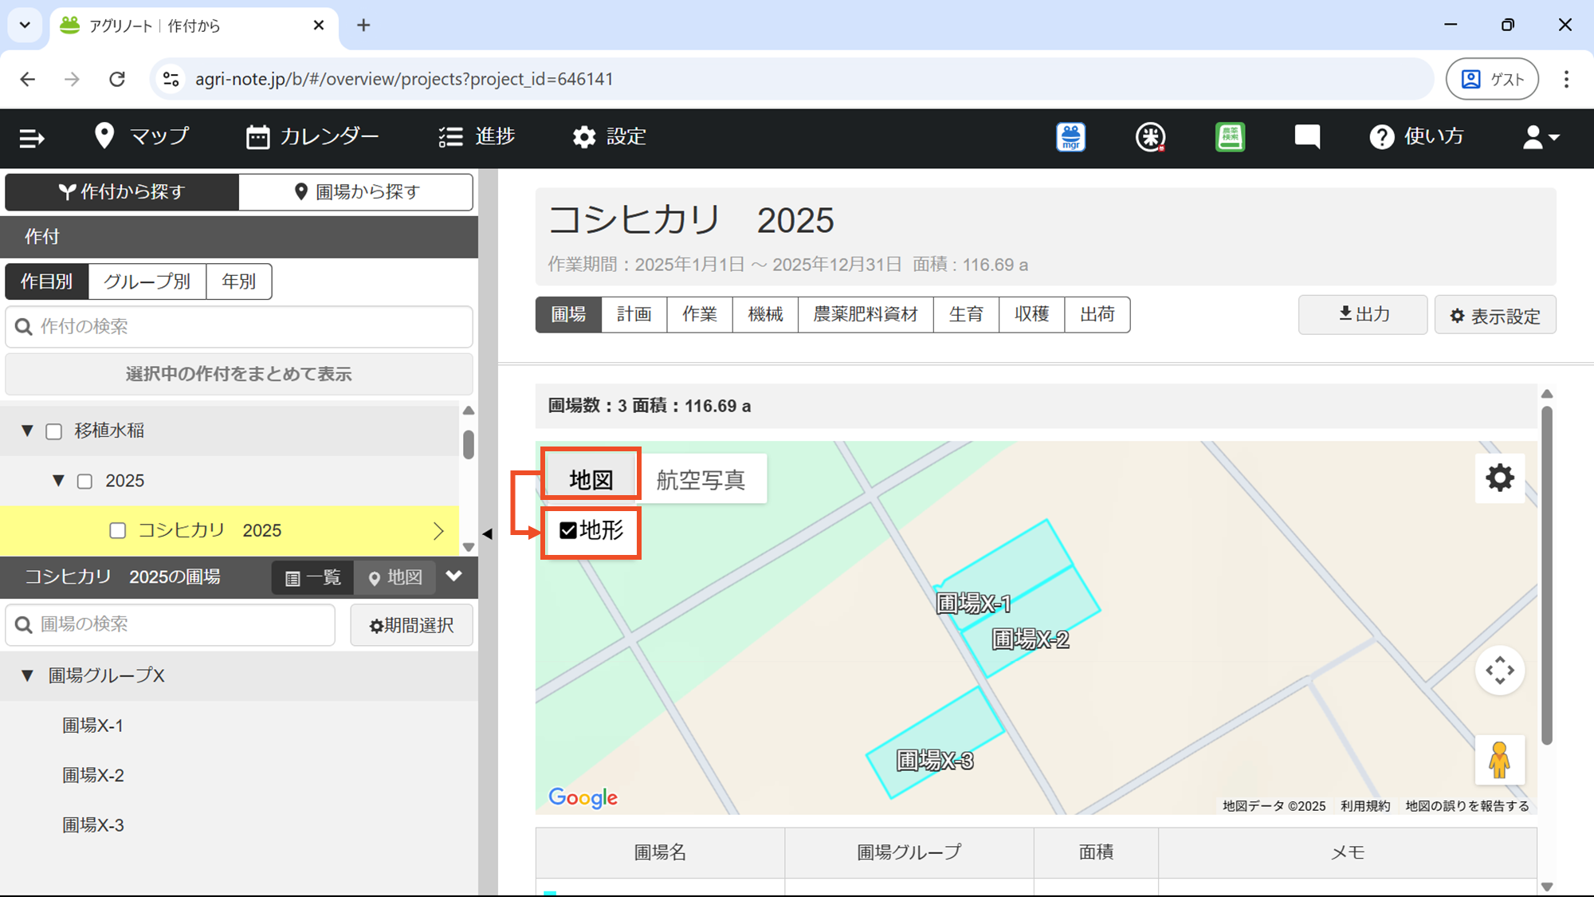Viewport: 1594px width, 897px height.
Task: Open the green pesticide search book icon
Action: [1230, 137]
